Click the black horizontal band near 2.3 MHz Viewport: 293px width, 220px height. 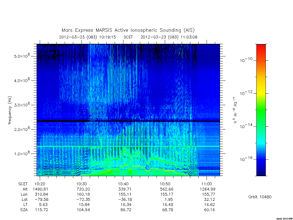click(x=128, y=121)
